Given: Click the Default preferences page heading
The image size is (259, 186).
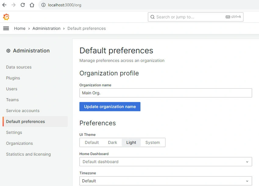Looking at the screenshot, I should point(116,50).
